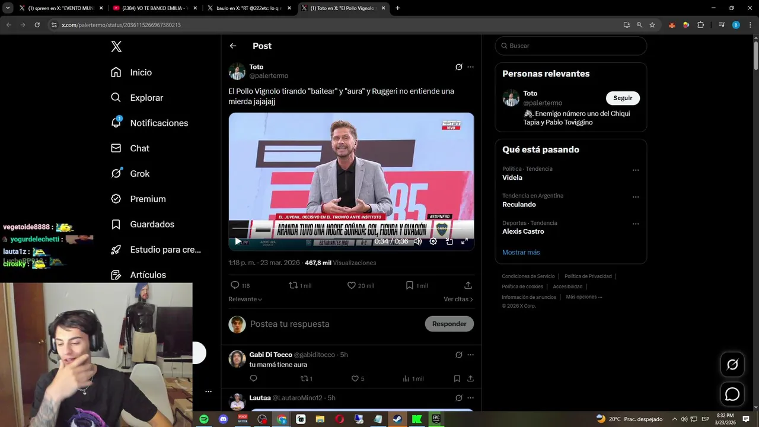Switch to YO TE BANCO EMILIA tab
Image resolution: width=759 pixels, height=427 pixels.
pos(154,8)
